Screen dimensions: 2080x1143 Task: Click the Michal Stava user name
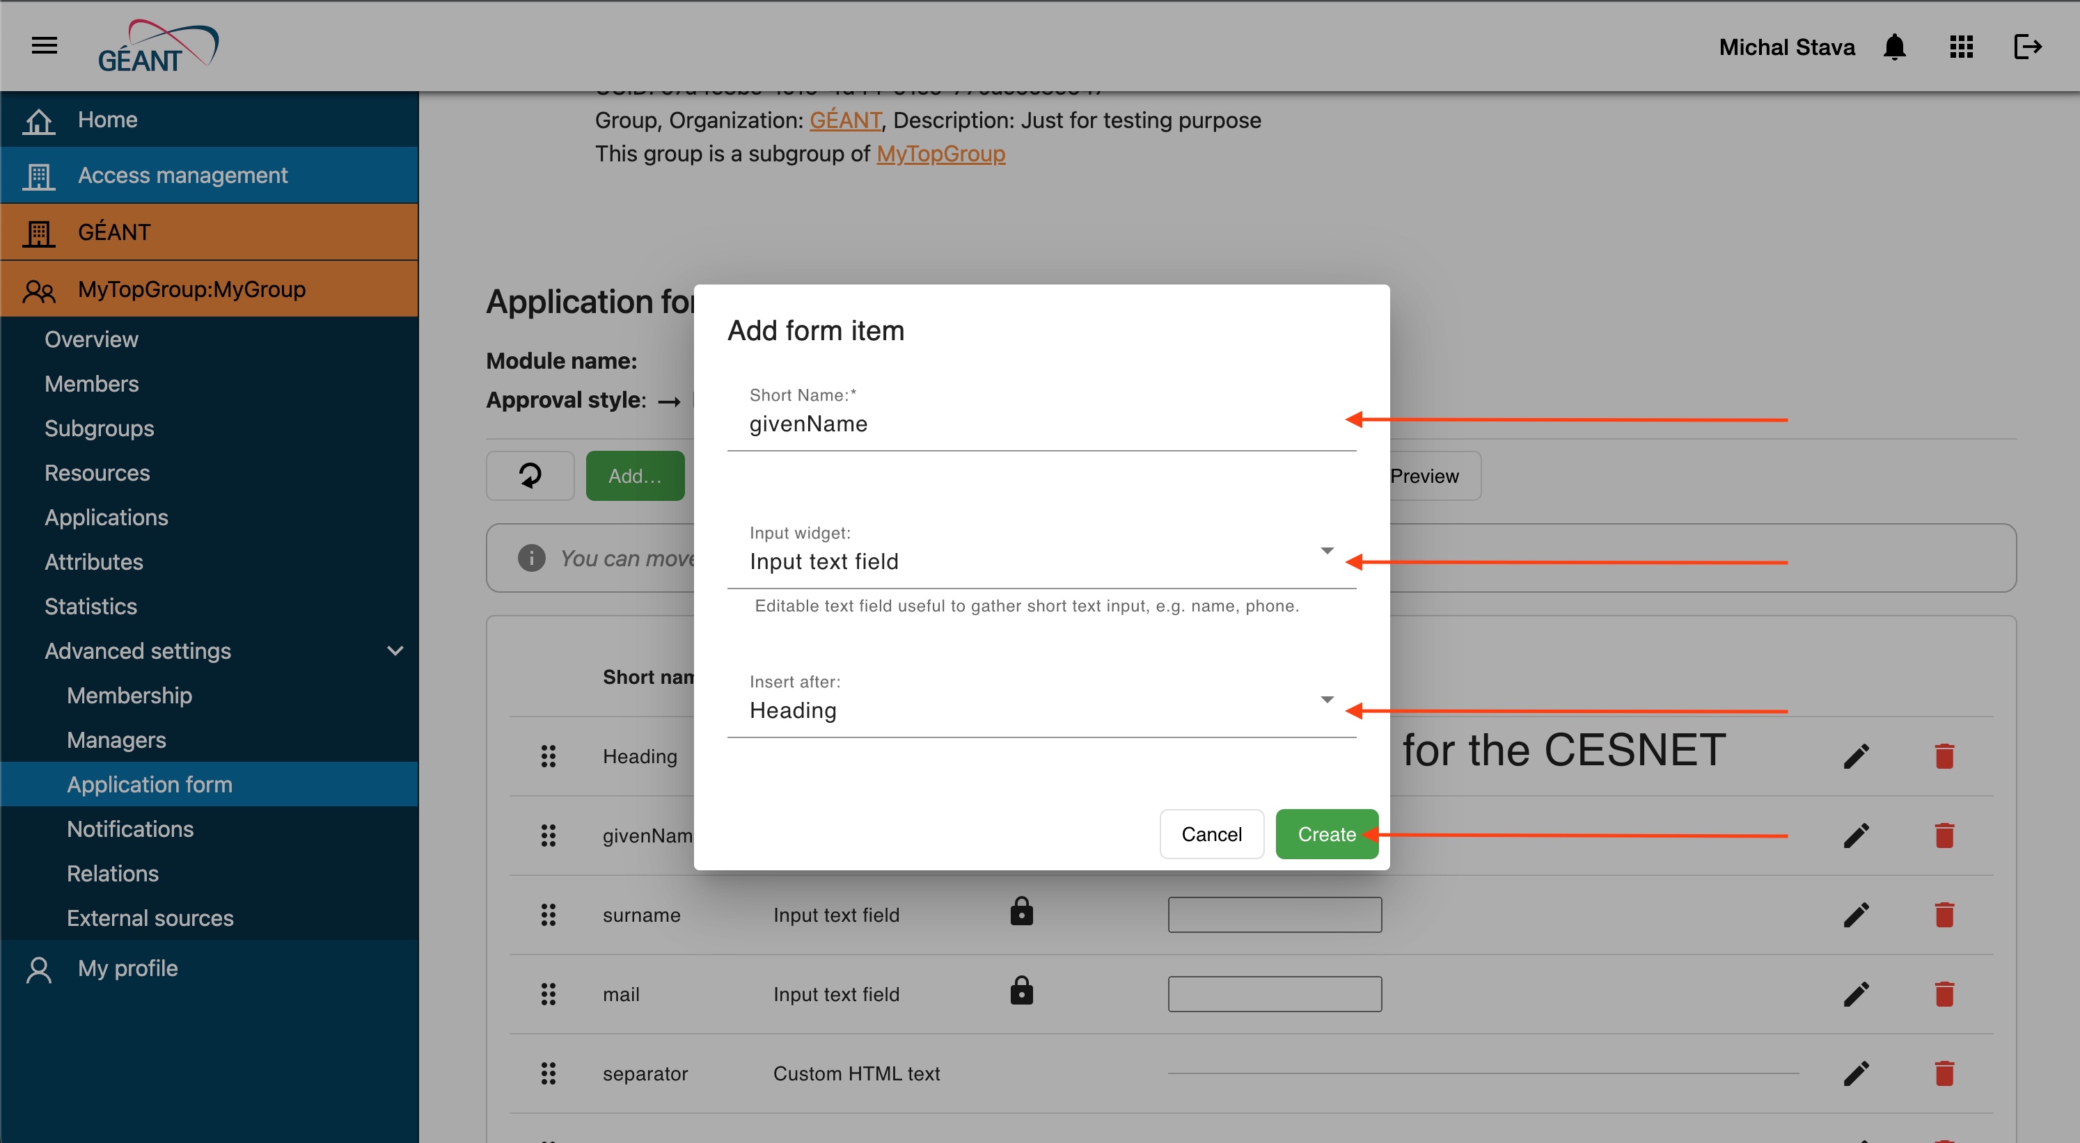point(1787,47)
